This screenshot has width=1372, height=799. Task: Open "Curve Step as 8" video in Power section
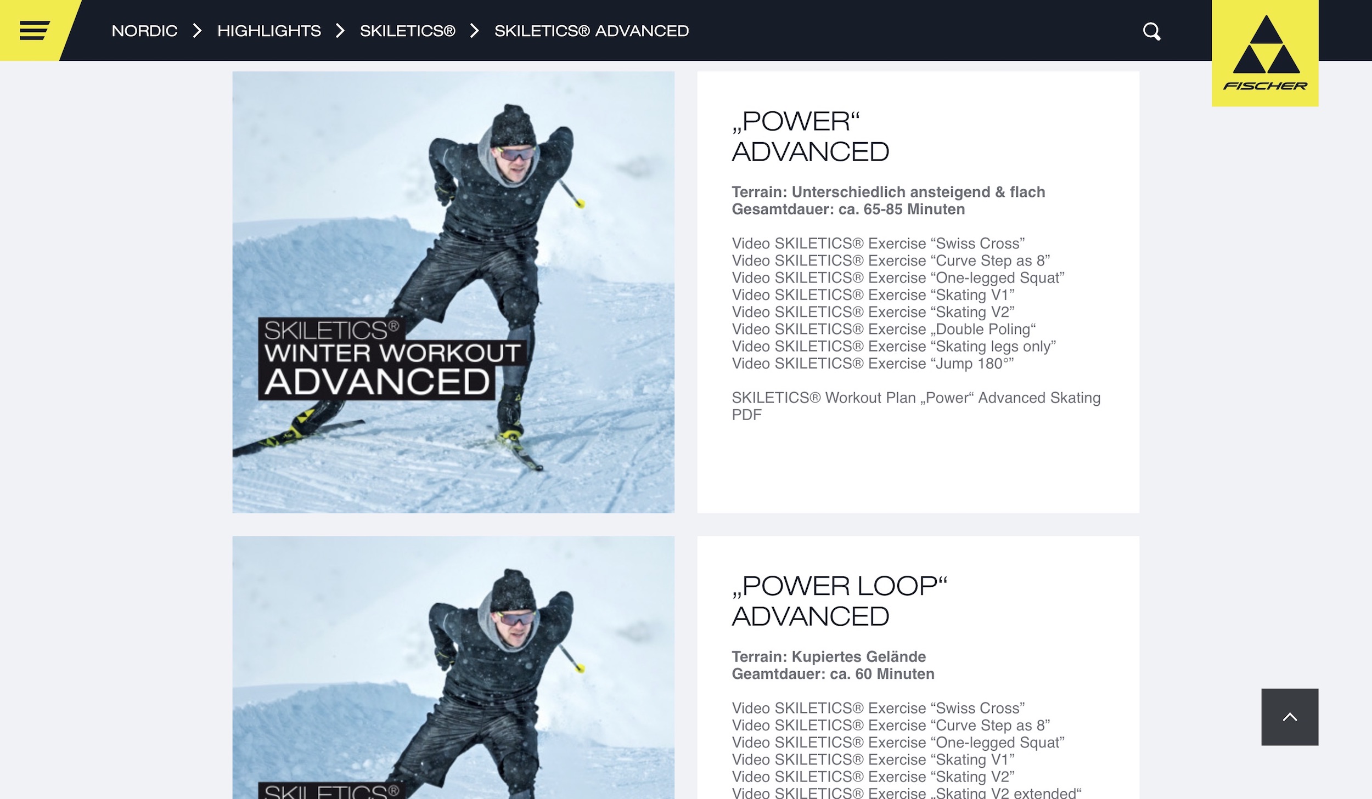[891, 260]
